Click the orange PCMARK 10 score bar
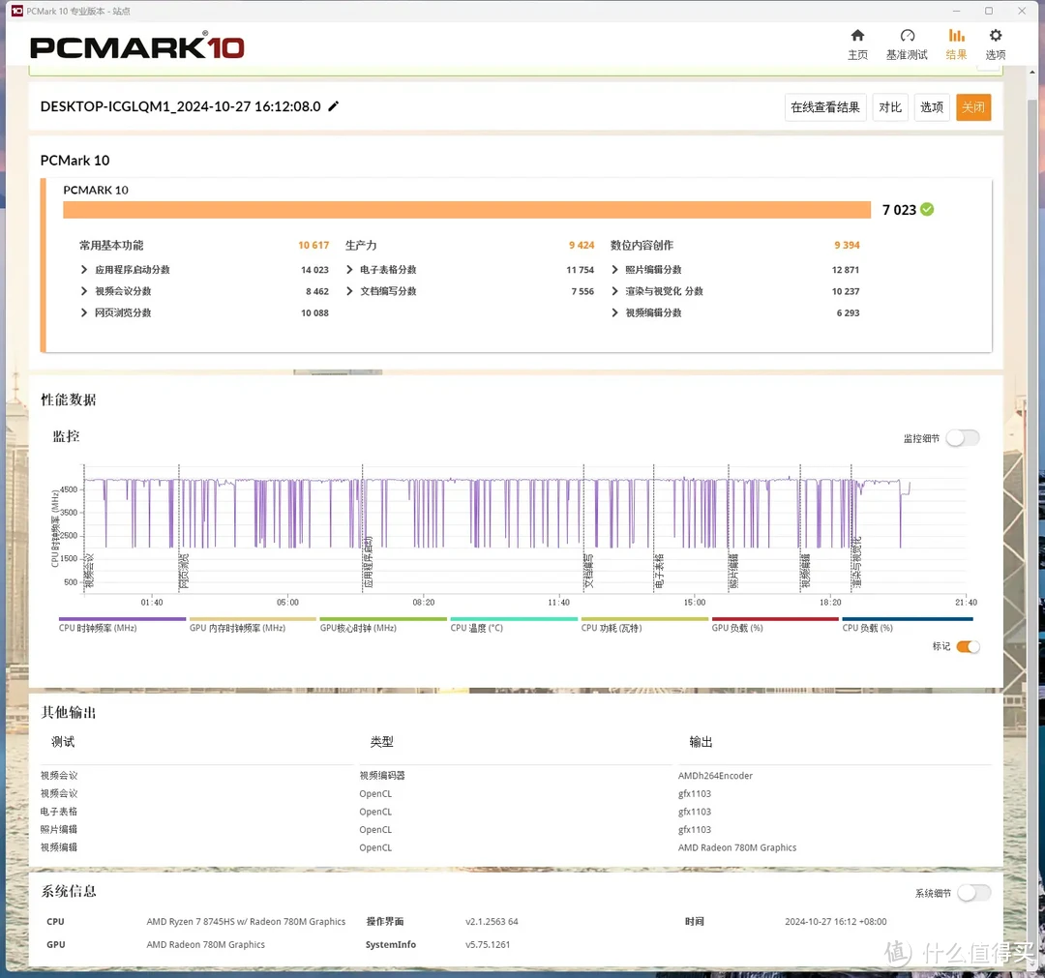 (466, 210)
